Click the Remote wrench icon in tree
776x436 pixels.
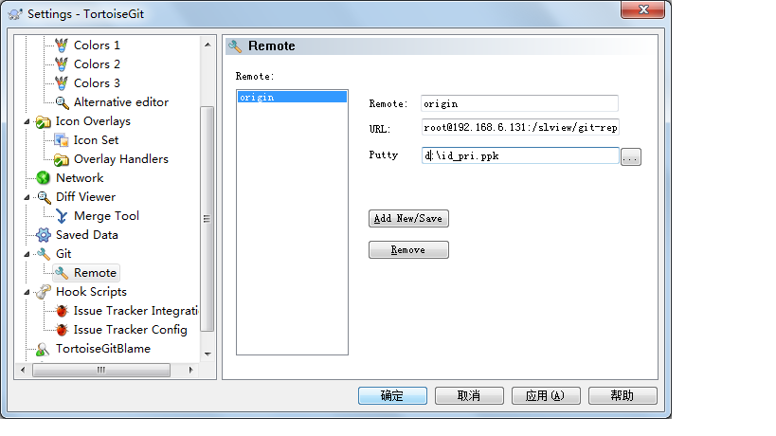click(x=62, y=273)
